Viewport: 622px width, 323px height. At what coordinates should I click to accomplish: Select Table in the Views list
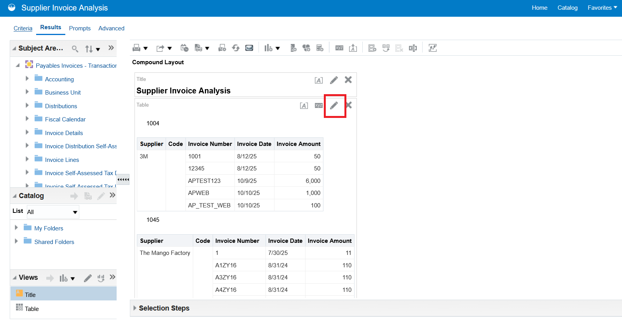click(32, 309)
